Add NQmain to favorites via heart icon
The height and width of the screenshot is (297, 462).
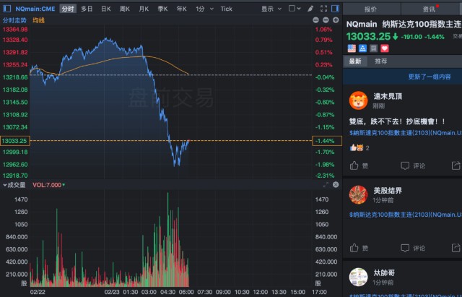[384, 48]
